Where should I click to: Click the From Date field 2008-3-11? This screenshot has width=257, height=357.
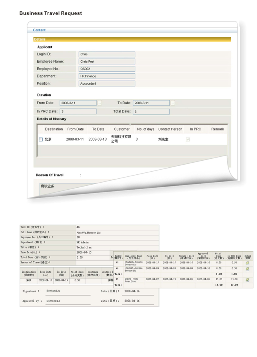(78, 103)
